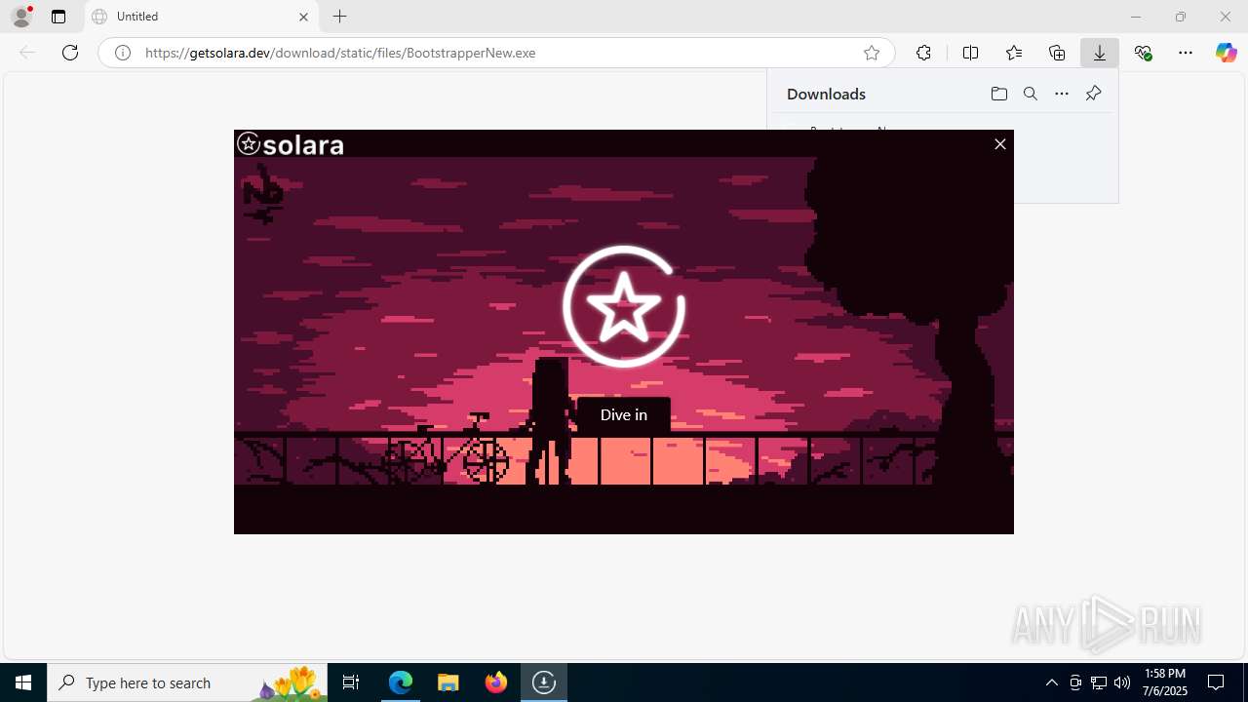
Task: View site information icon
Action: pyautogui.click(x=123, y=53)
